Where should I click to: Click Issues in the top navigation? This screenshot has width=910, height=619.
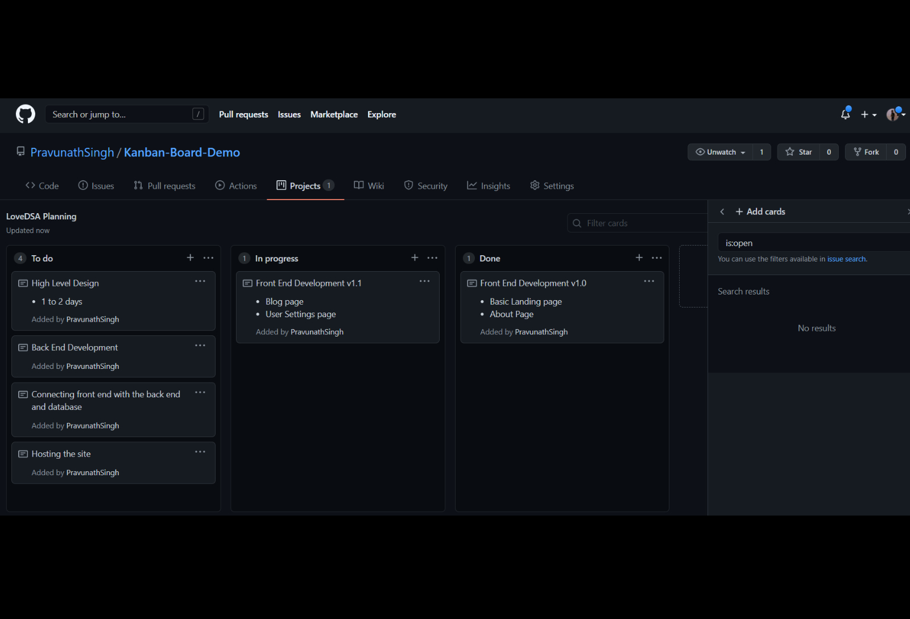(289, 114)
